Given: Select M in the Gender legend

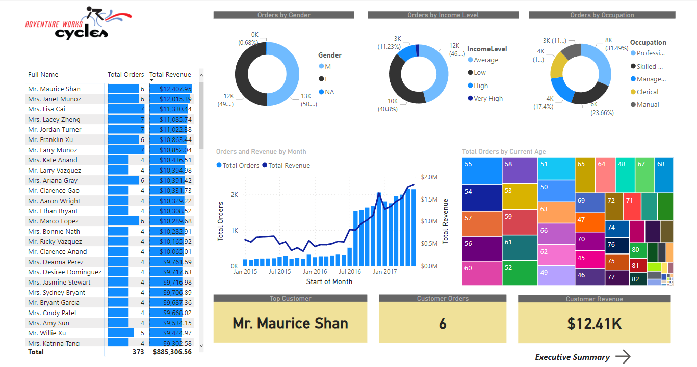Looking at the screenshot, I should (x=328, y=66).
